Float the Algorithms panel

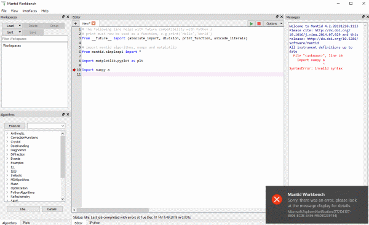[x=63, y=114]
